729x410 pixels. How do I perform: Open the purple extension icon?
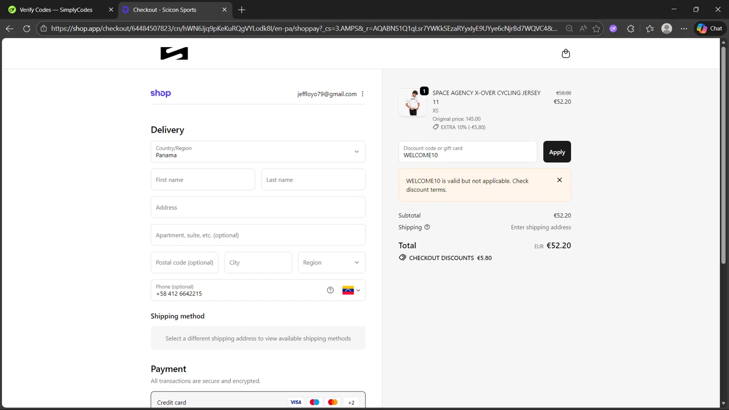coord(613,29)
